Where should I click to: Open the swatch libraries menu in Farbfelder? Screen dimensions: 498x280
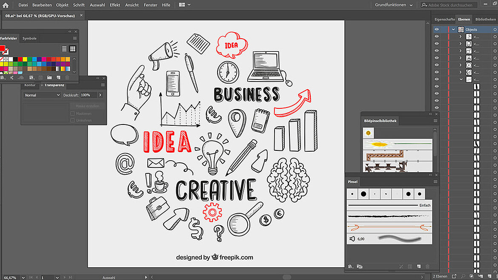coord(3,77)
